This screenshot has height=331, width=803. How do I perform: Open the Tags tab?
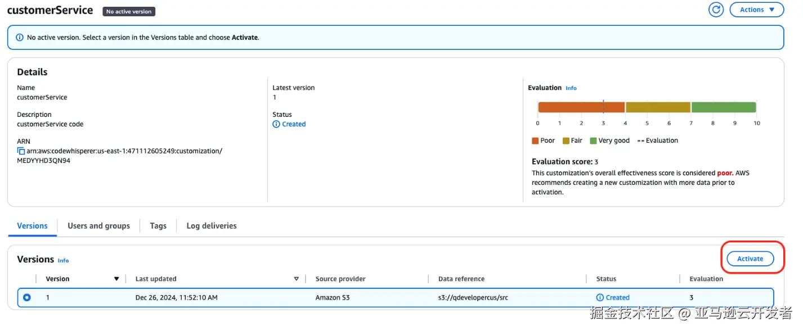pos(158,226)
